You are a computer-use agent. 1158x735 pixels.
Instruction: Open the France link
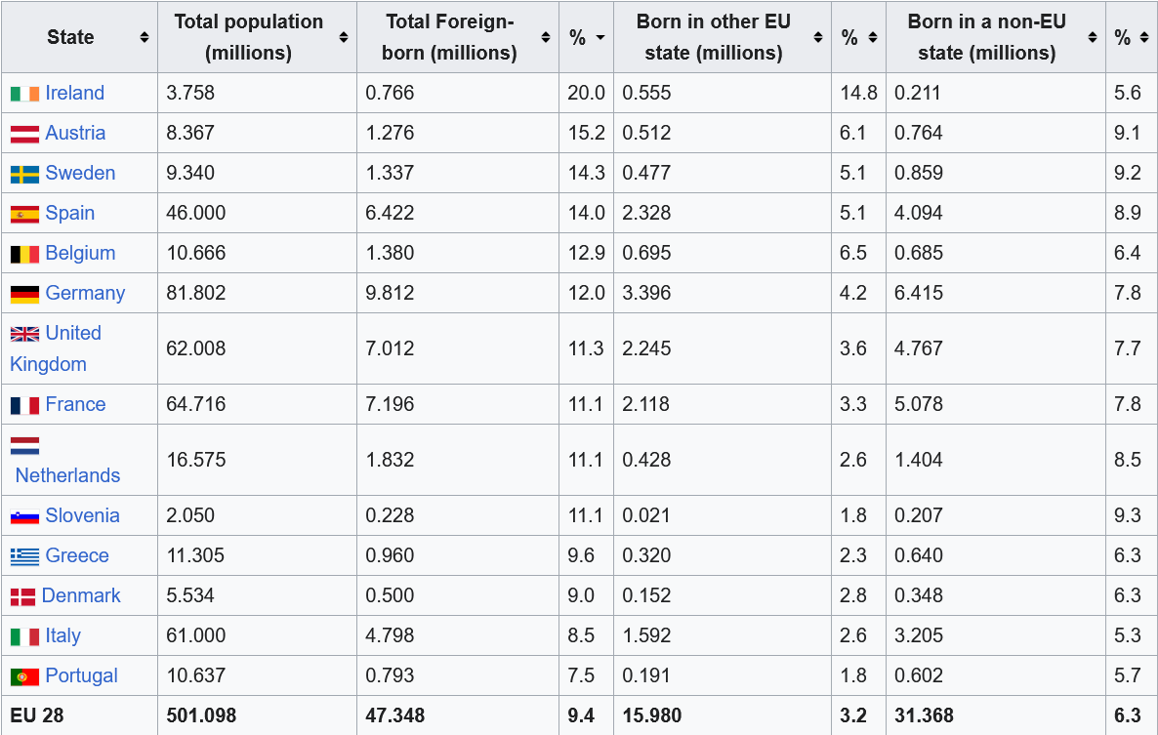75,404
